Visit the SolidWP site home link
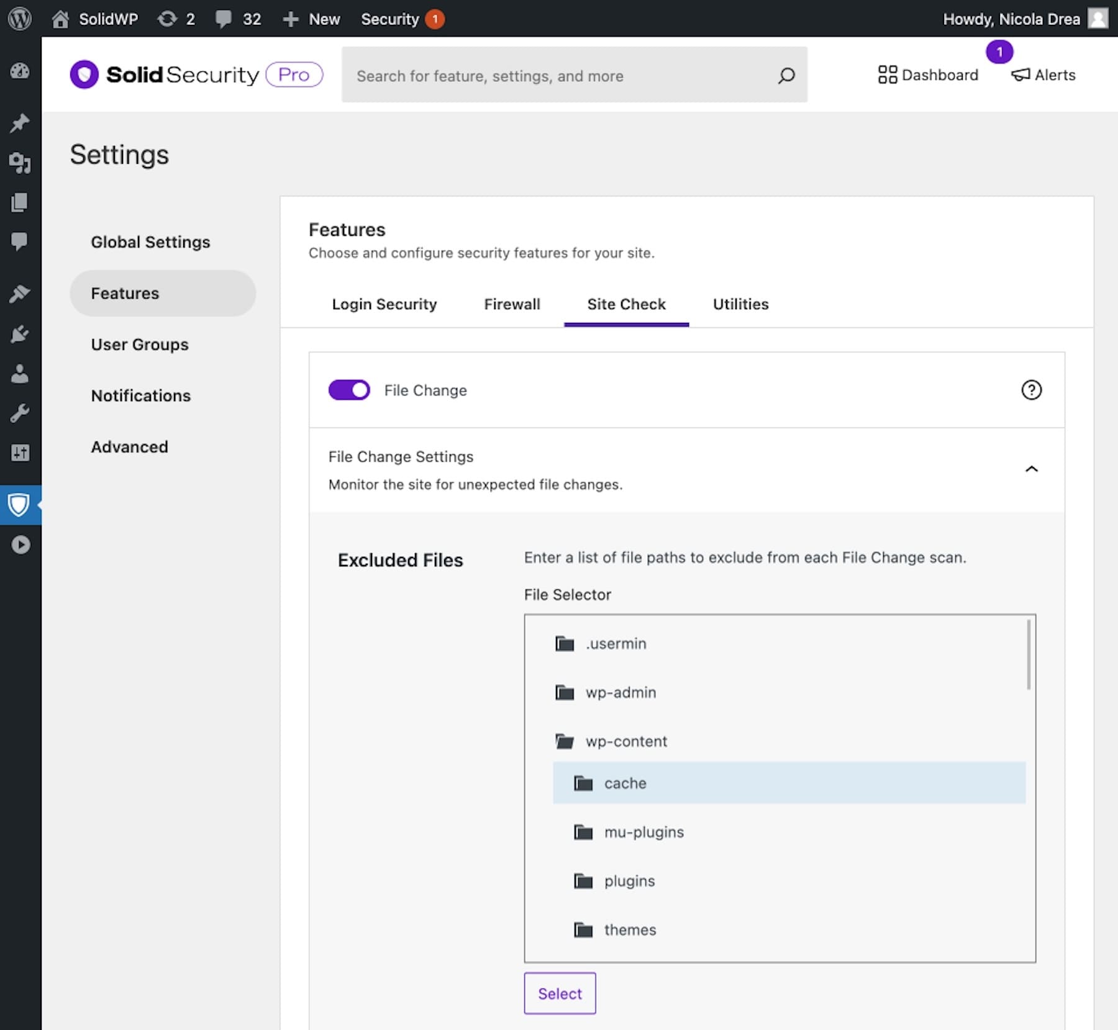Screen dimensions: 1118x1030 (95, 19)
